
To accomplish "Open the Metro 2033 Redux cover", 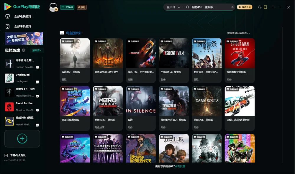I will (x=108, y=101).
